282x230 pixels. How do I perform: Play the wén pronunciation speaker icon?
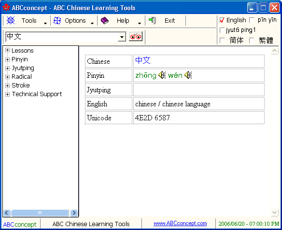188,75
